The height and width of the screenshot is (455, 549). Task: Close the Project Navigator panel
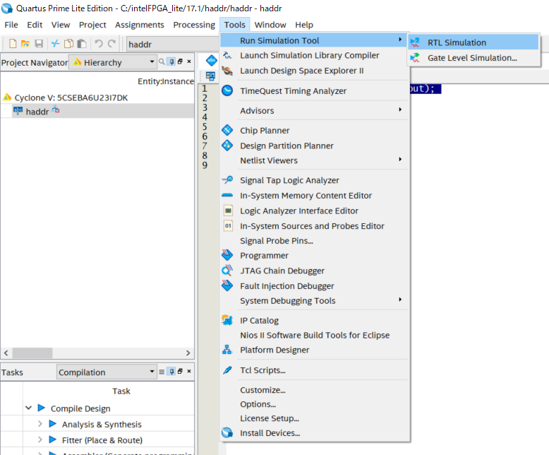point(189,61)
